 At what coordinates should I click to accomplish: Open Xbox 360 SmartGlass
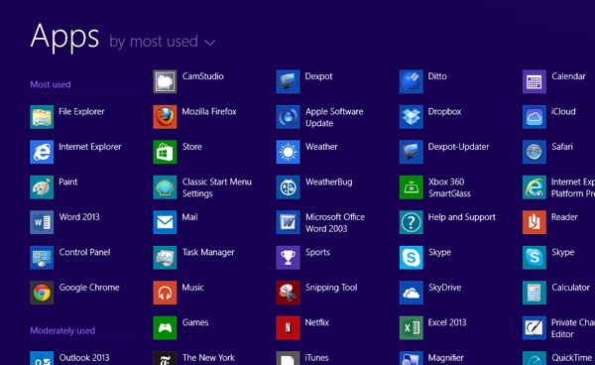pos(435,187)
